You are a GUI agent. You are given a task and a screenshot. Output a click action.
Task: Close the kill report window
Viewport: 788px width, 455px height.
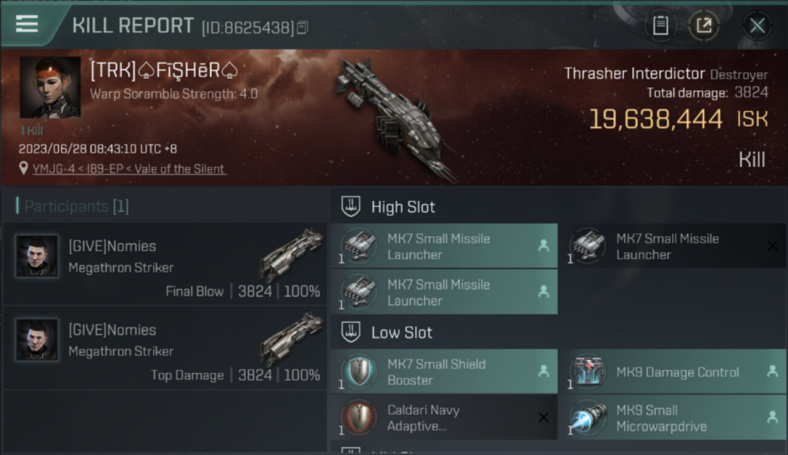pyautogui.click(x=757, y=25)
